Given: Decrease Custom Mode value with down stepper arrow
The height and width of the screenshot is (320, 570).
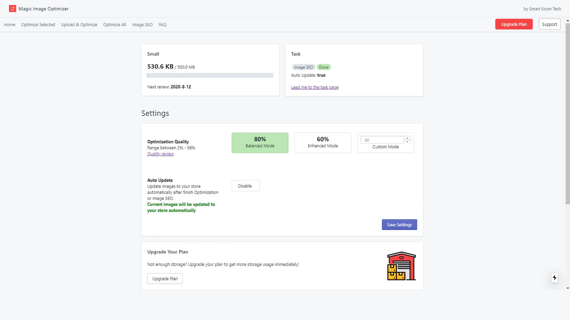Looking at the screenshot, I should click(407, 142).
